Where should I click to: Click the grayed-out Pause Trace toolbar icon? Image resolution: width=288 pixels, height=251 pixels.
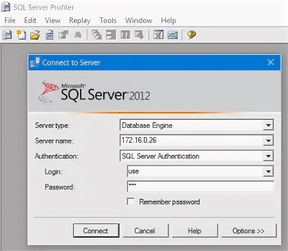tap(125, 35)
